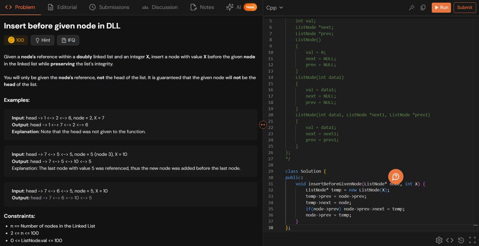Click the insertBeforeGivenNode function signature line
The height and width of the screenshot is (246, 479).
pos(360,184)
